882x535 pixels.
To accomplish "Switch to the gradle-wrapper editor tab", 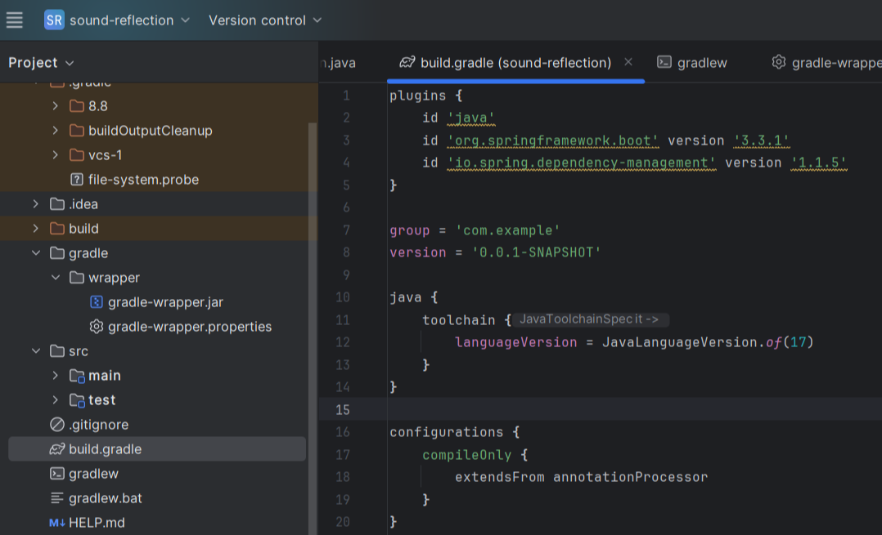I will (x=836, y=63).
